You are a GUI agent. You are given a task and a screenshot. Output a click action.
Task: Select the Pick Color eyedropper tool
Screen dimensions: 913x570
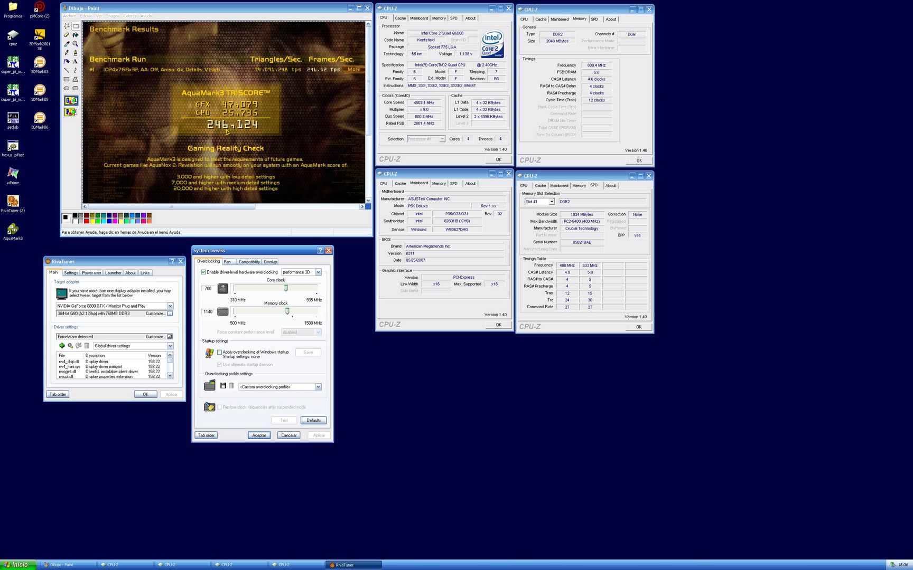tap(67, 44)
